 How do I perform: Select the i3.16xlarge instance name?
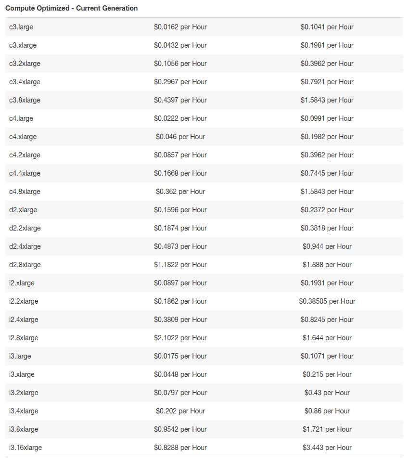26,448
